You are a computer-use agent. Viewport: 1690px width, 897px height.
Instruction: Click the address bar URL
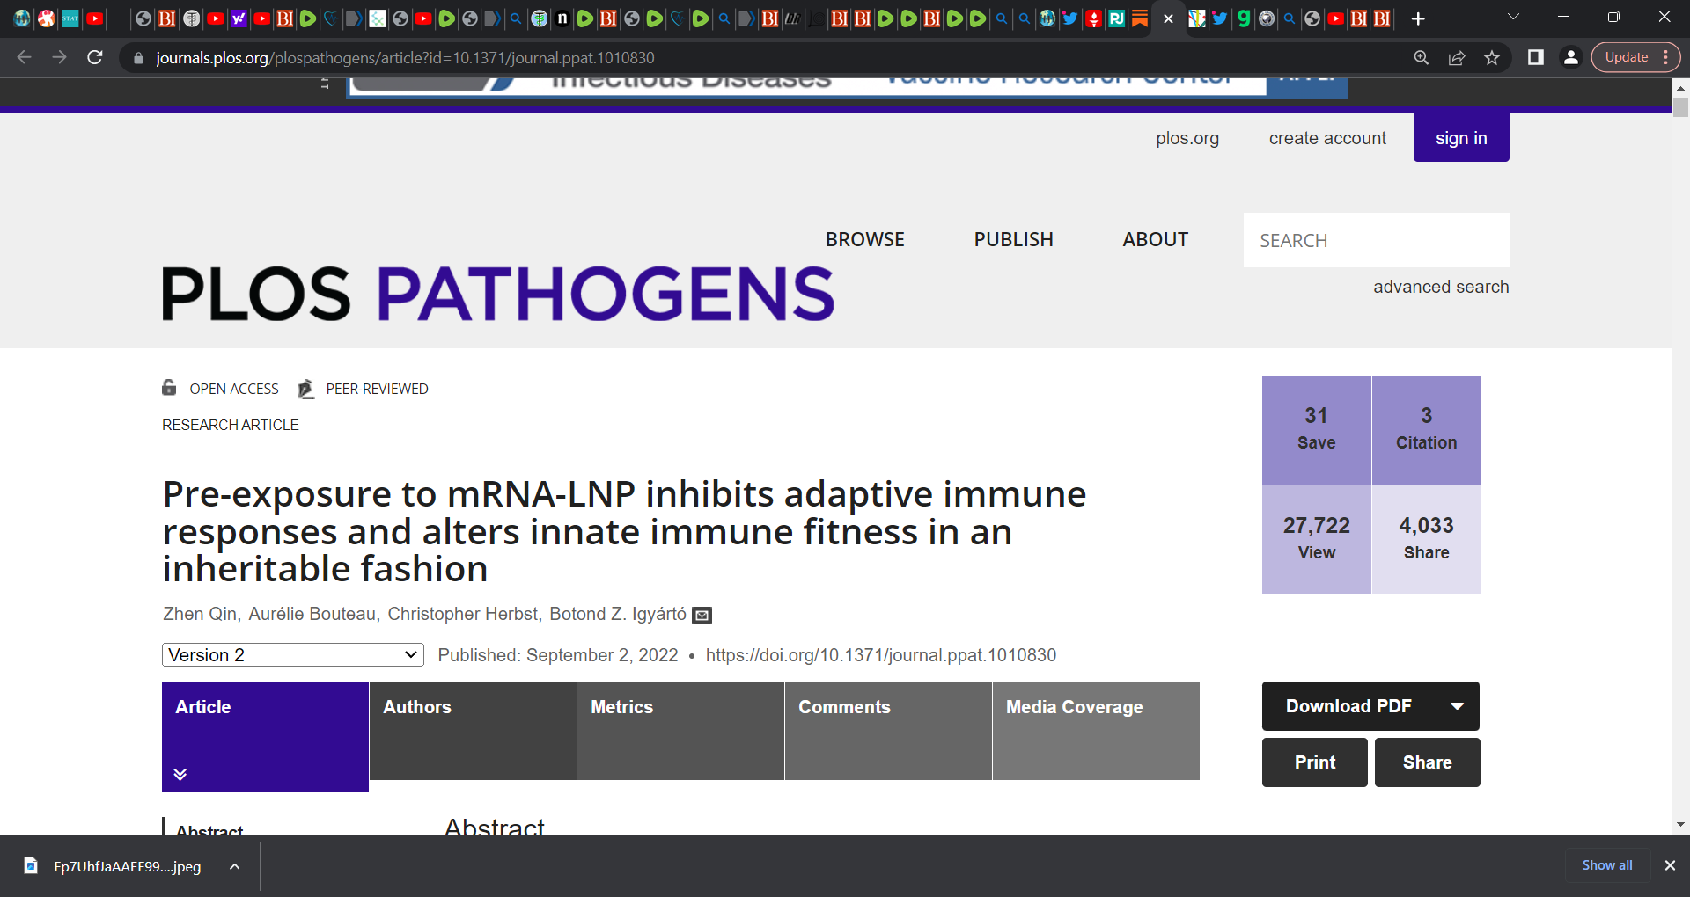405,58
